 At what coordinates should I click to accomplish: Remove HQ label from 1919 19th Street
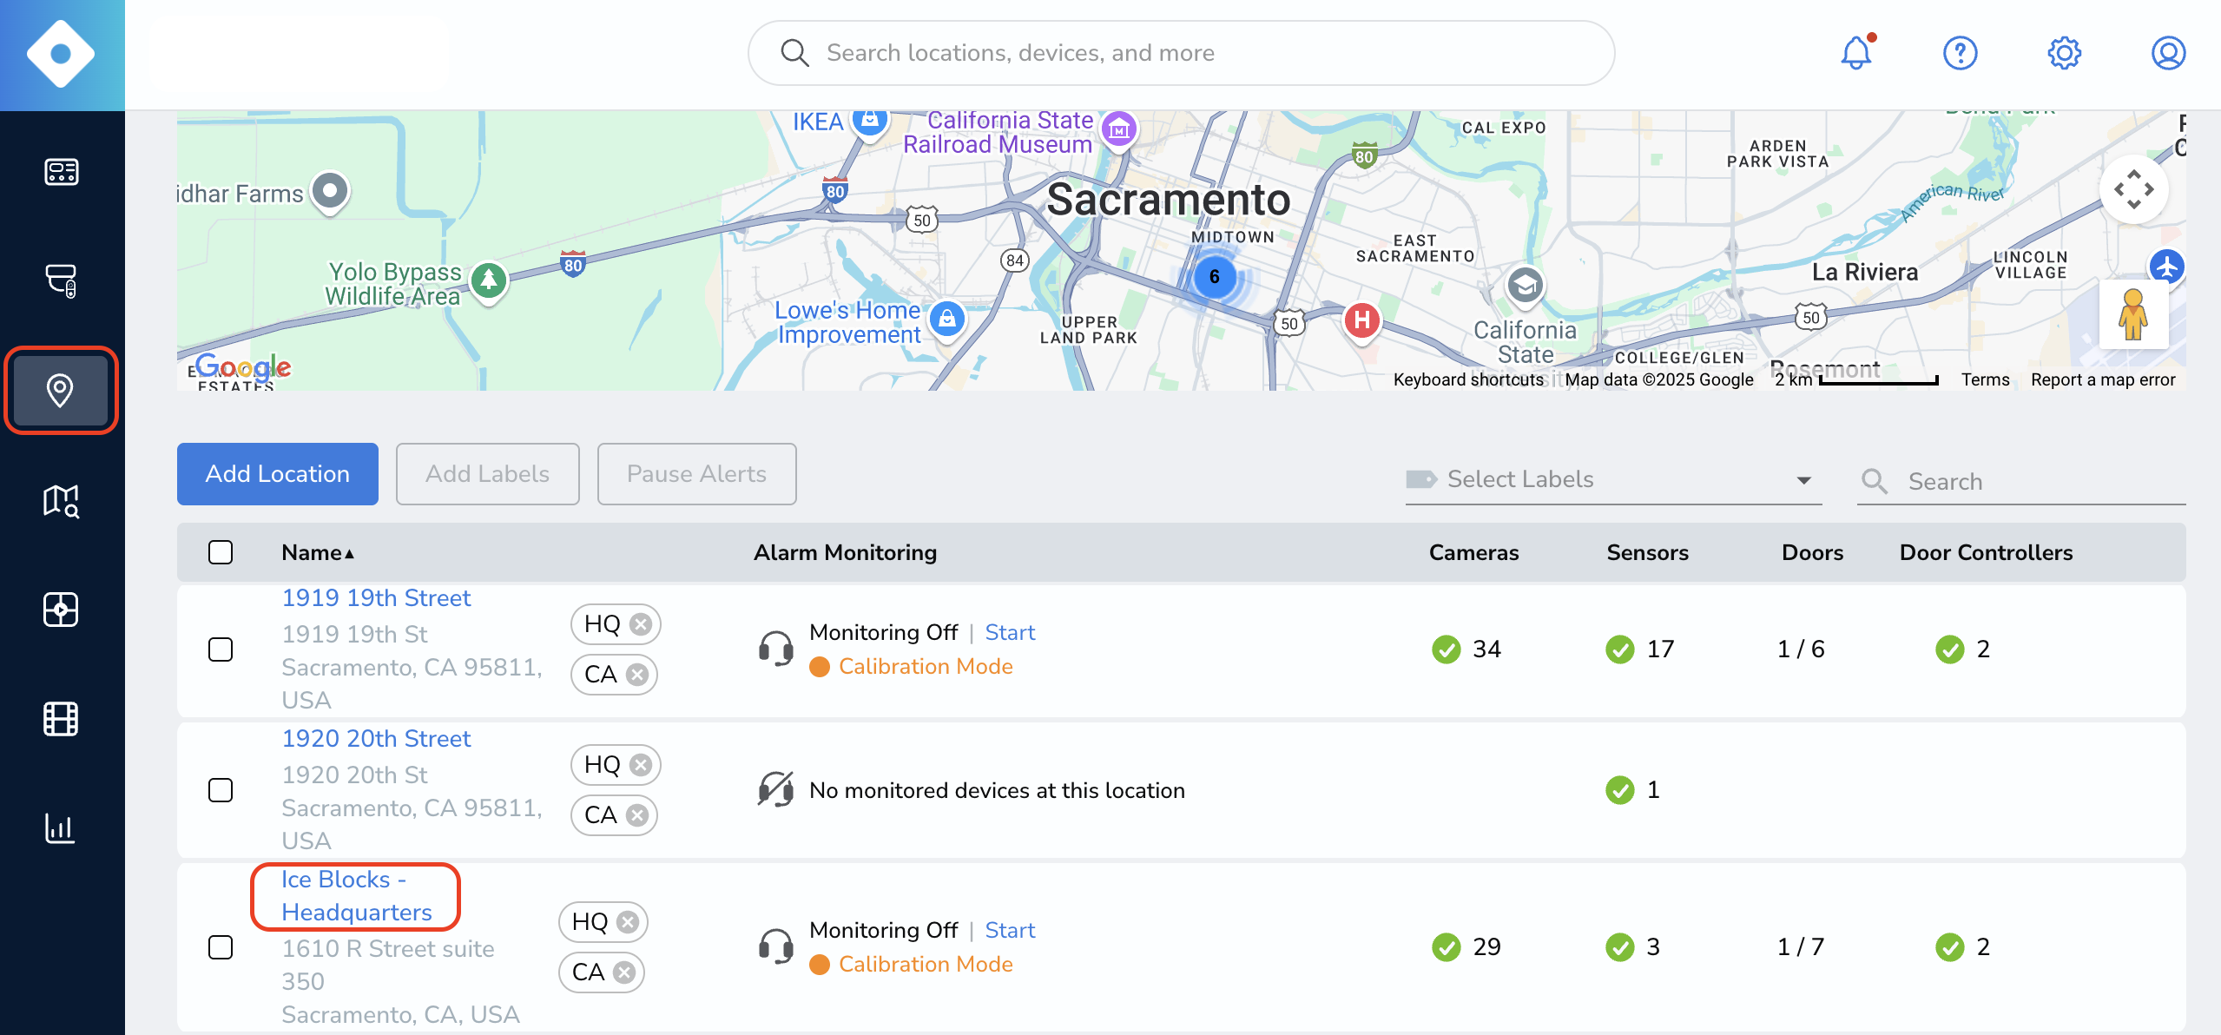tap(641, 624)
